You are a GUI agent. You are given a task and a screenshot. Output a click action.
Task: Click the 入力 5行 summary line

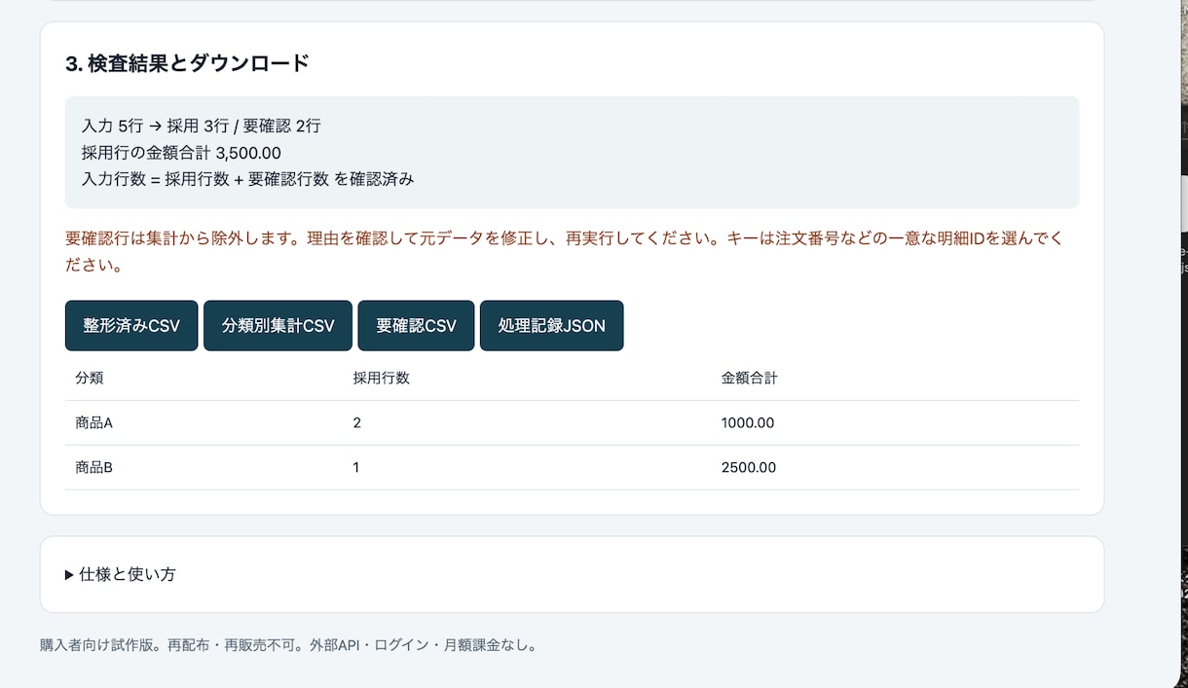(202, 126)
